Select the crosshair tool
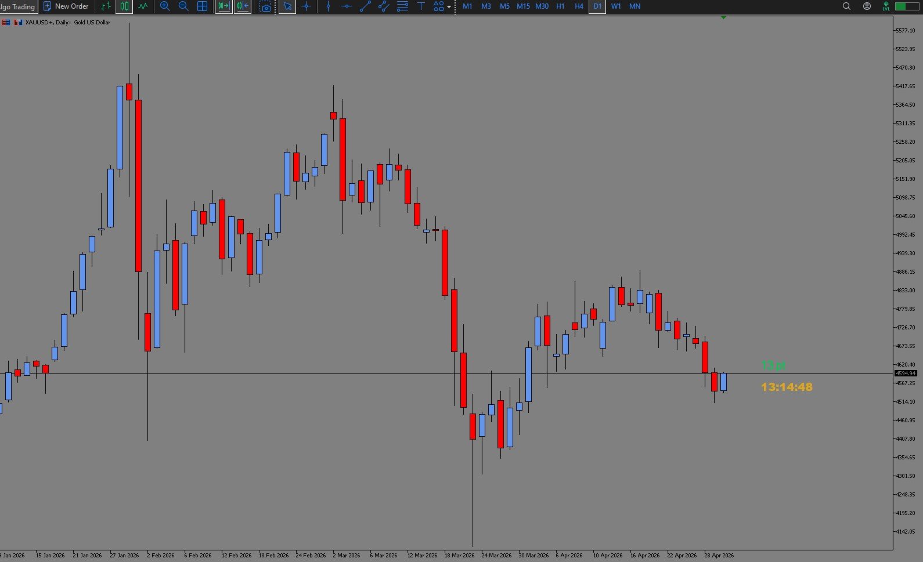 click(x=306, y=6)
